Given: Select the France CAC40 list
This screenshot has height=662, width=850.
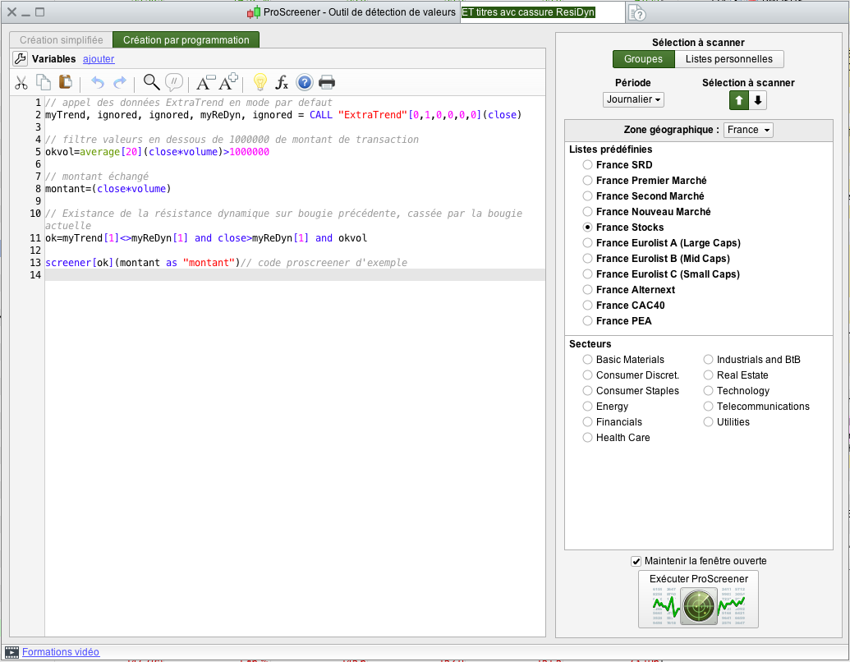Looking at the screenshot, I should coord(587,306).
